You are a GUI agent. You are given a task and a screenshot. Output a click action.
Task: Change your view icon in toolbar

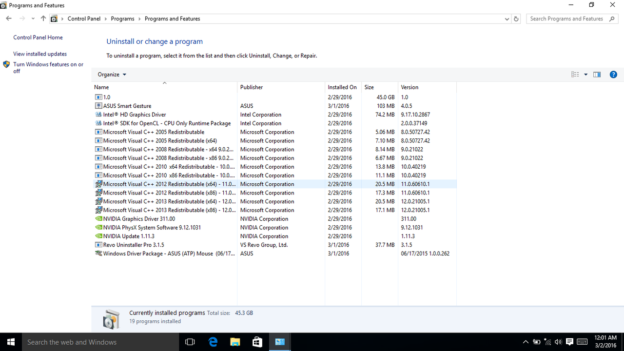coord(575,75)
